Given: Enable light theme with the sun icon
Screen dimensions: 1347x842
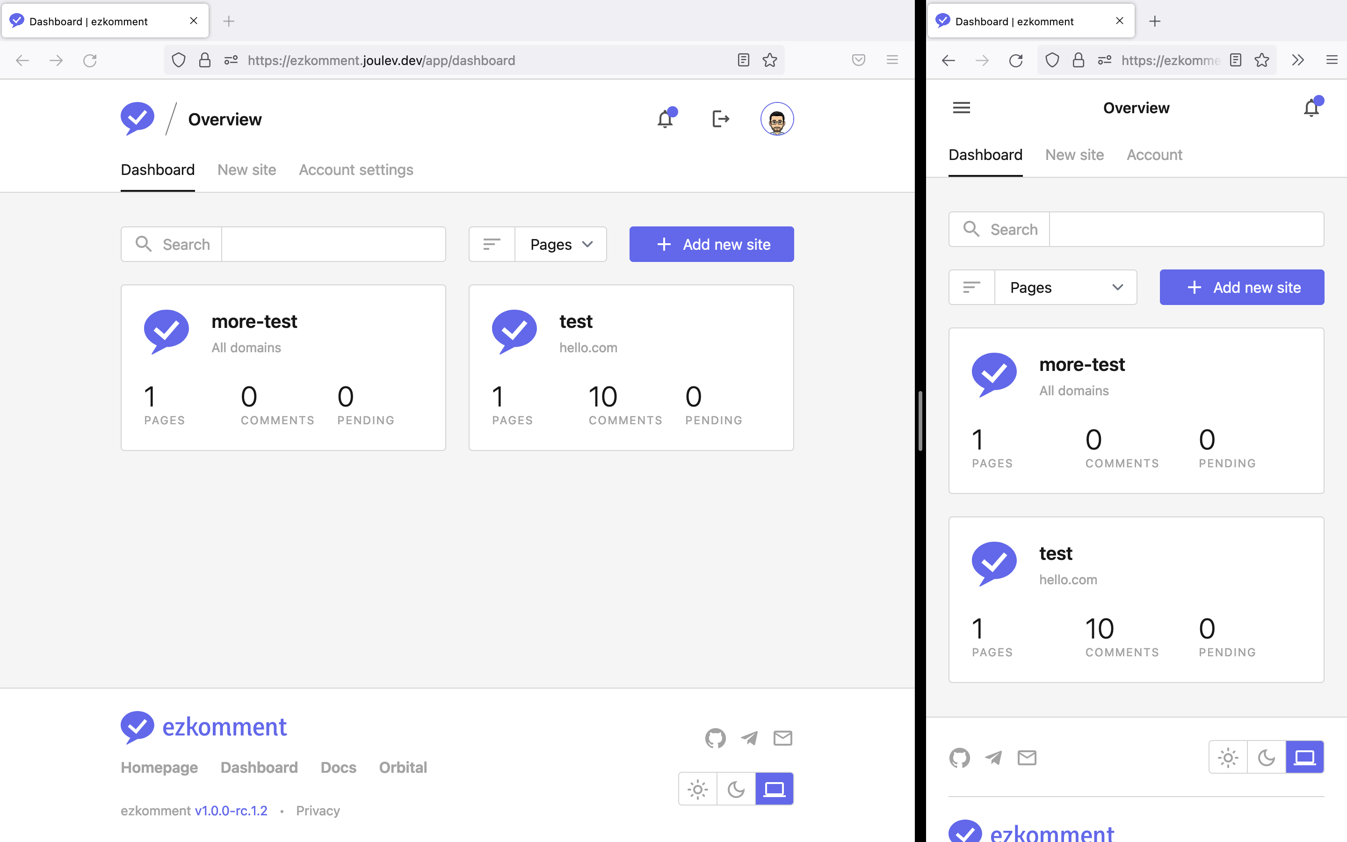Looking at the screenshot, I should 697,789.
